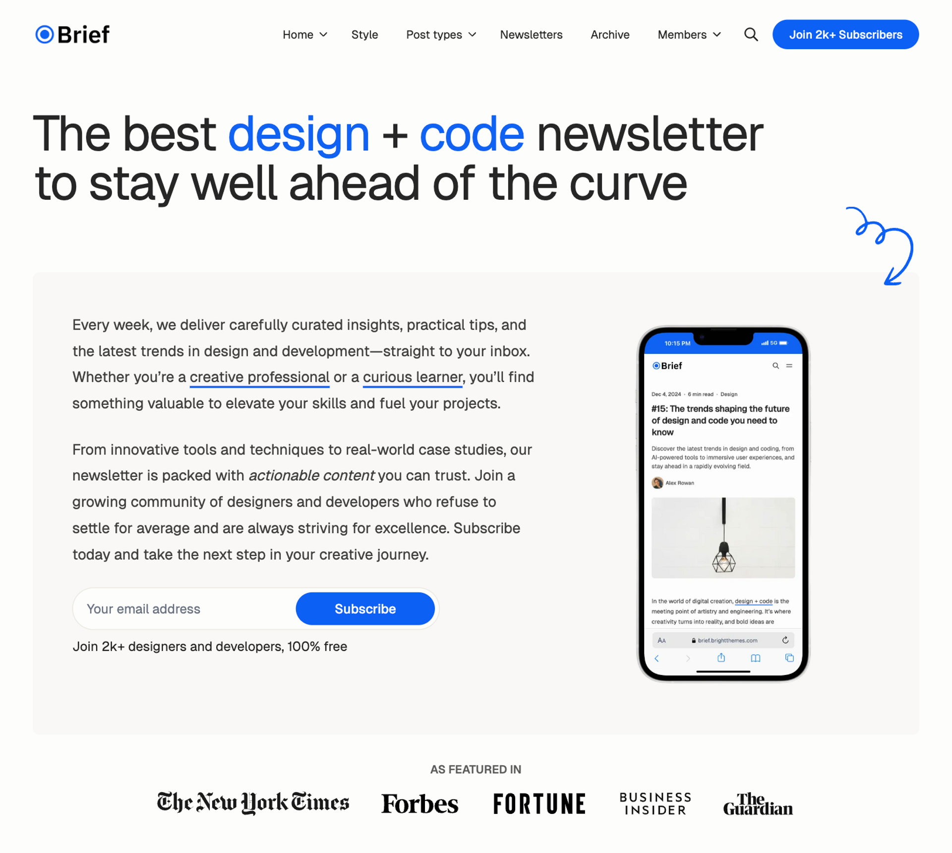Expand the Members dropdown
The image size is (952, 853).
coord(689,35)
